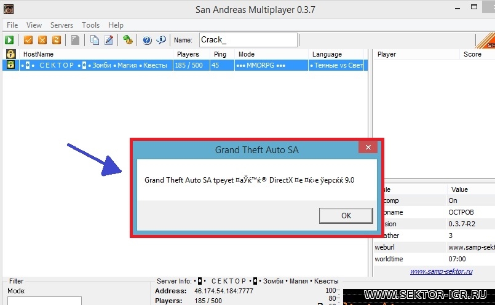Click the Score column header
This screenshot has width=495, height=305.
pos(478,54)
